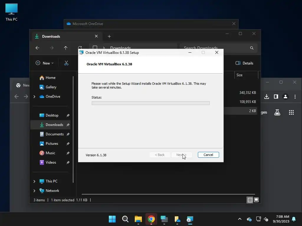Expand the This PC tree node
Screen dimensions: 302x226
[x=34, y=181]
